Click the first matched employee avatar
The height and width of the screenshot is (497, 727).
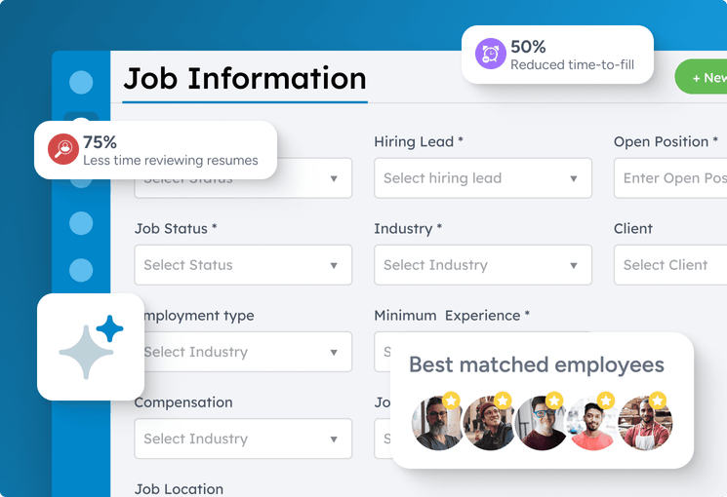(436, 424)
